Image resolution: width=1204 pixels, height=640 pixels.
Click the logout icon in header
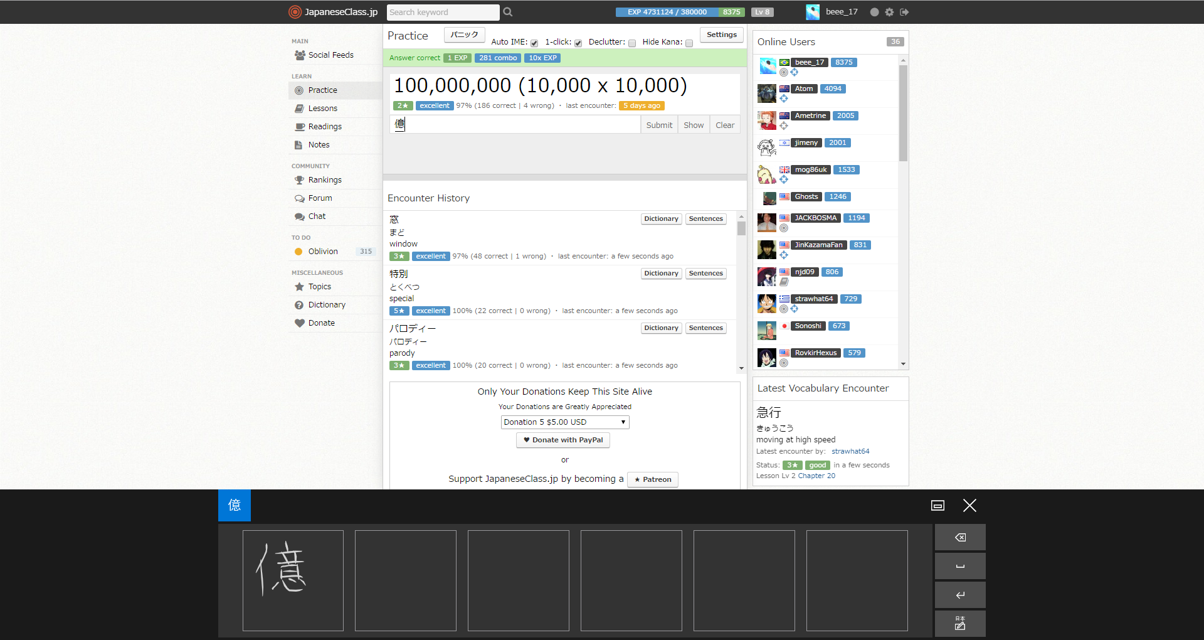coord(904,12)
